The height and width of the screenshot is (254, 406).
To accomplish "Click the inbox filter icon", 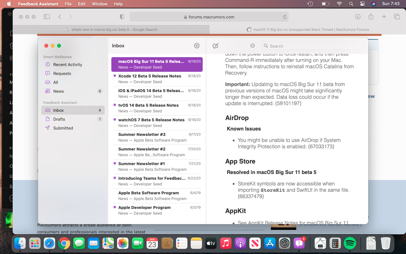I will pyautogui.click(x=197, y=46).
